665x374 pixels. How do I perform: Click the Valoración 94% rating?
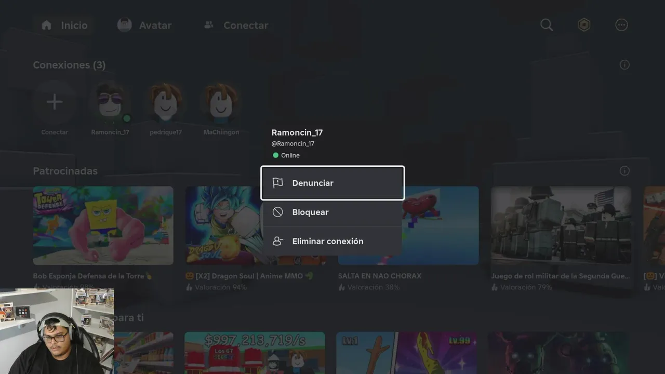[x=216, y=287]
